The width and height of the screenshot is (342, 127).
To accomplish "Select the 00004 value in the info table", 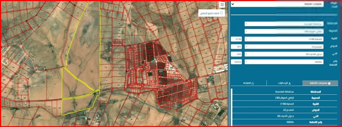I will click(290, 122).
